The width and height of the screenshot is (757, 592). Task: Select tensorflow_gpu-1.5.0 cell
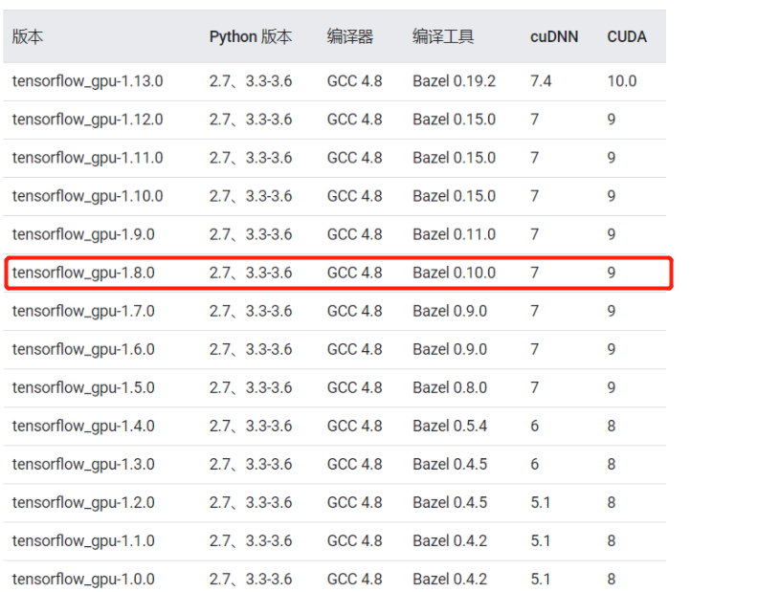(x=83, y=387)
